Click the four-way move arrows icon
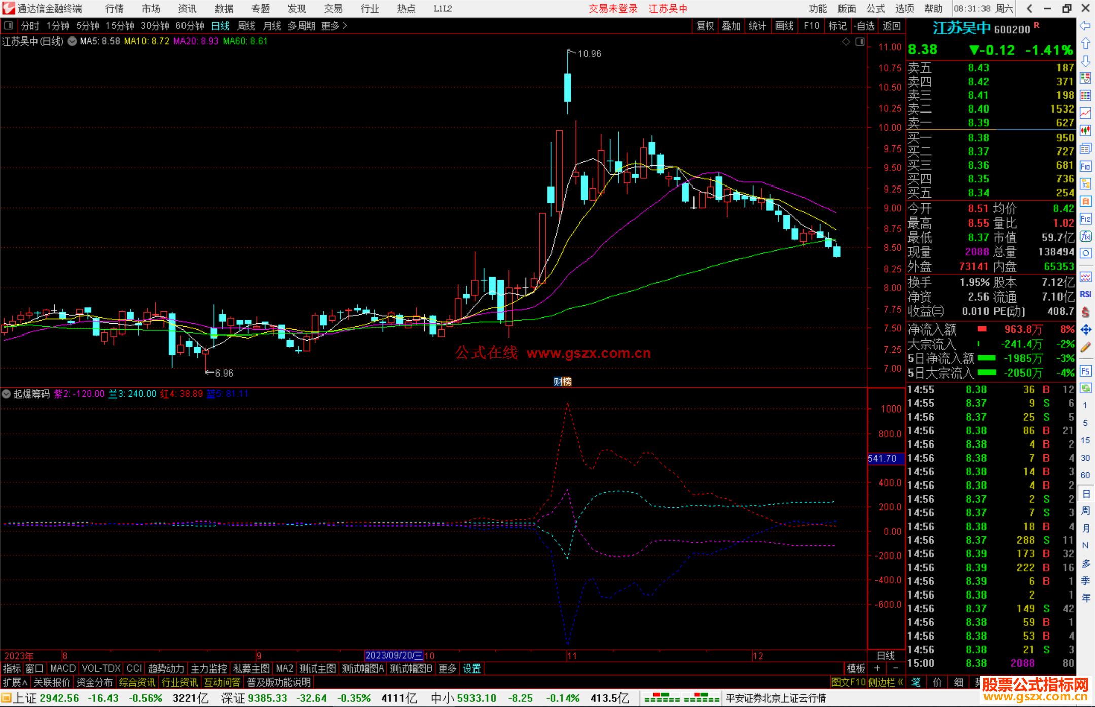 [x=1085, y=330]
